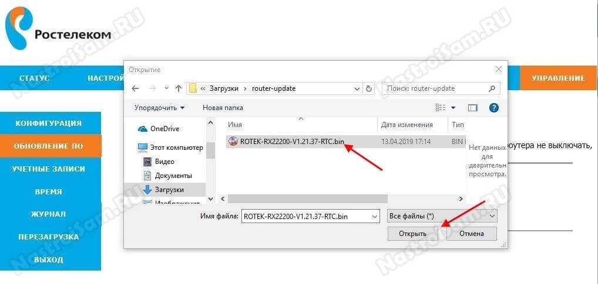Toggle the preview pane icon

point(472,108)
